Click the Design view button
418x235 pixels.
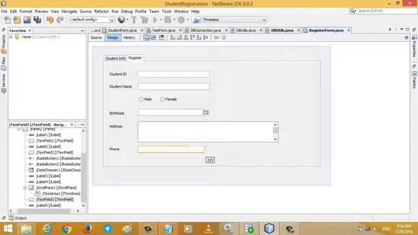[x=112, y=38]
